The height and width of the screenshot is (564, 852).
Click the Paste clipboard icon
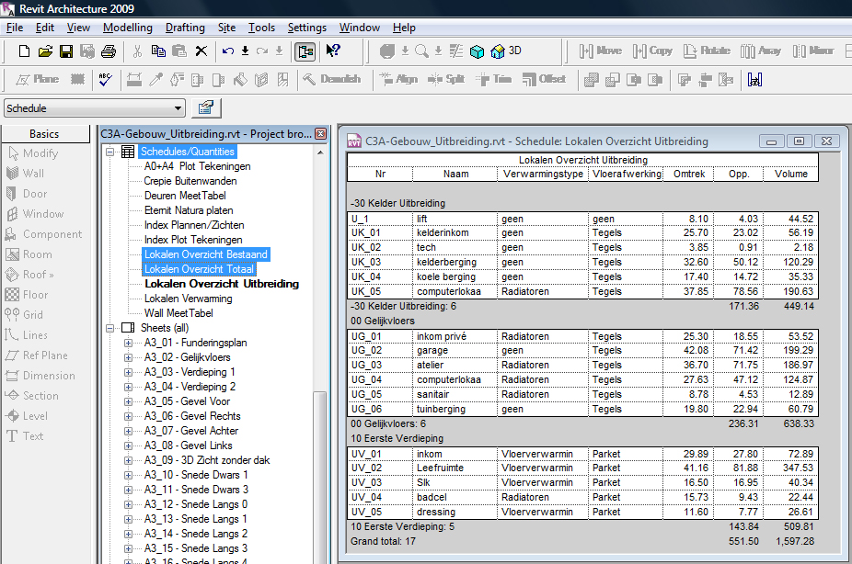pyautogui.click(x=179, y=51)
